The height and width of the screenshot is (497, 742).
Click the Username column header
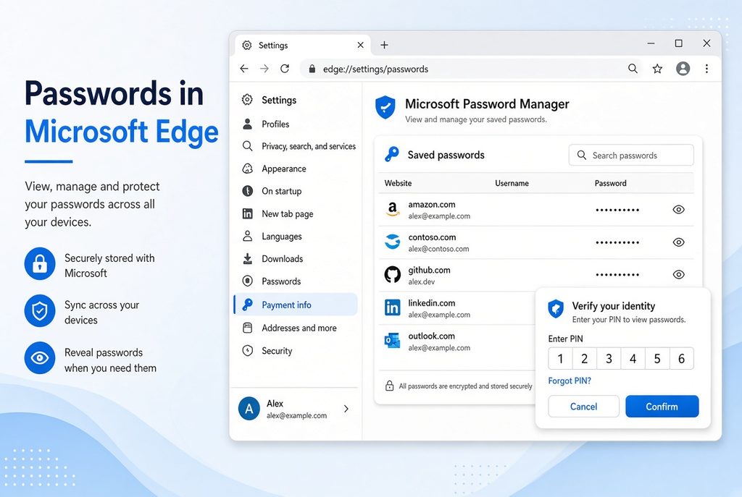[x=512, y=183]
